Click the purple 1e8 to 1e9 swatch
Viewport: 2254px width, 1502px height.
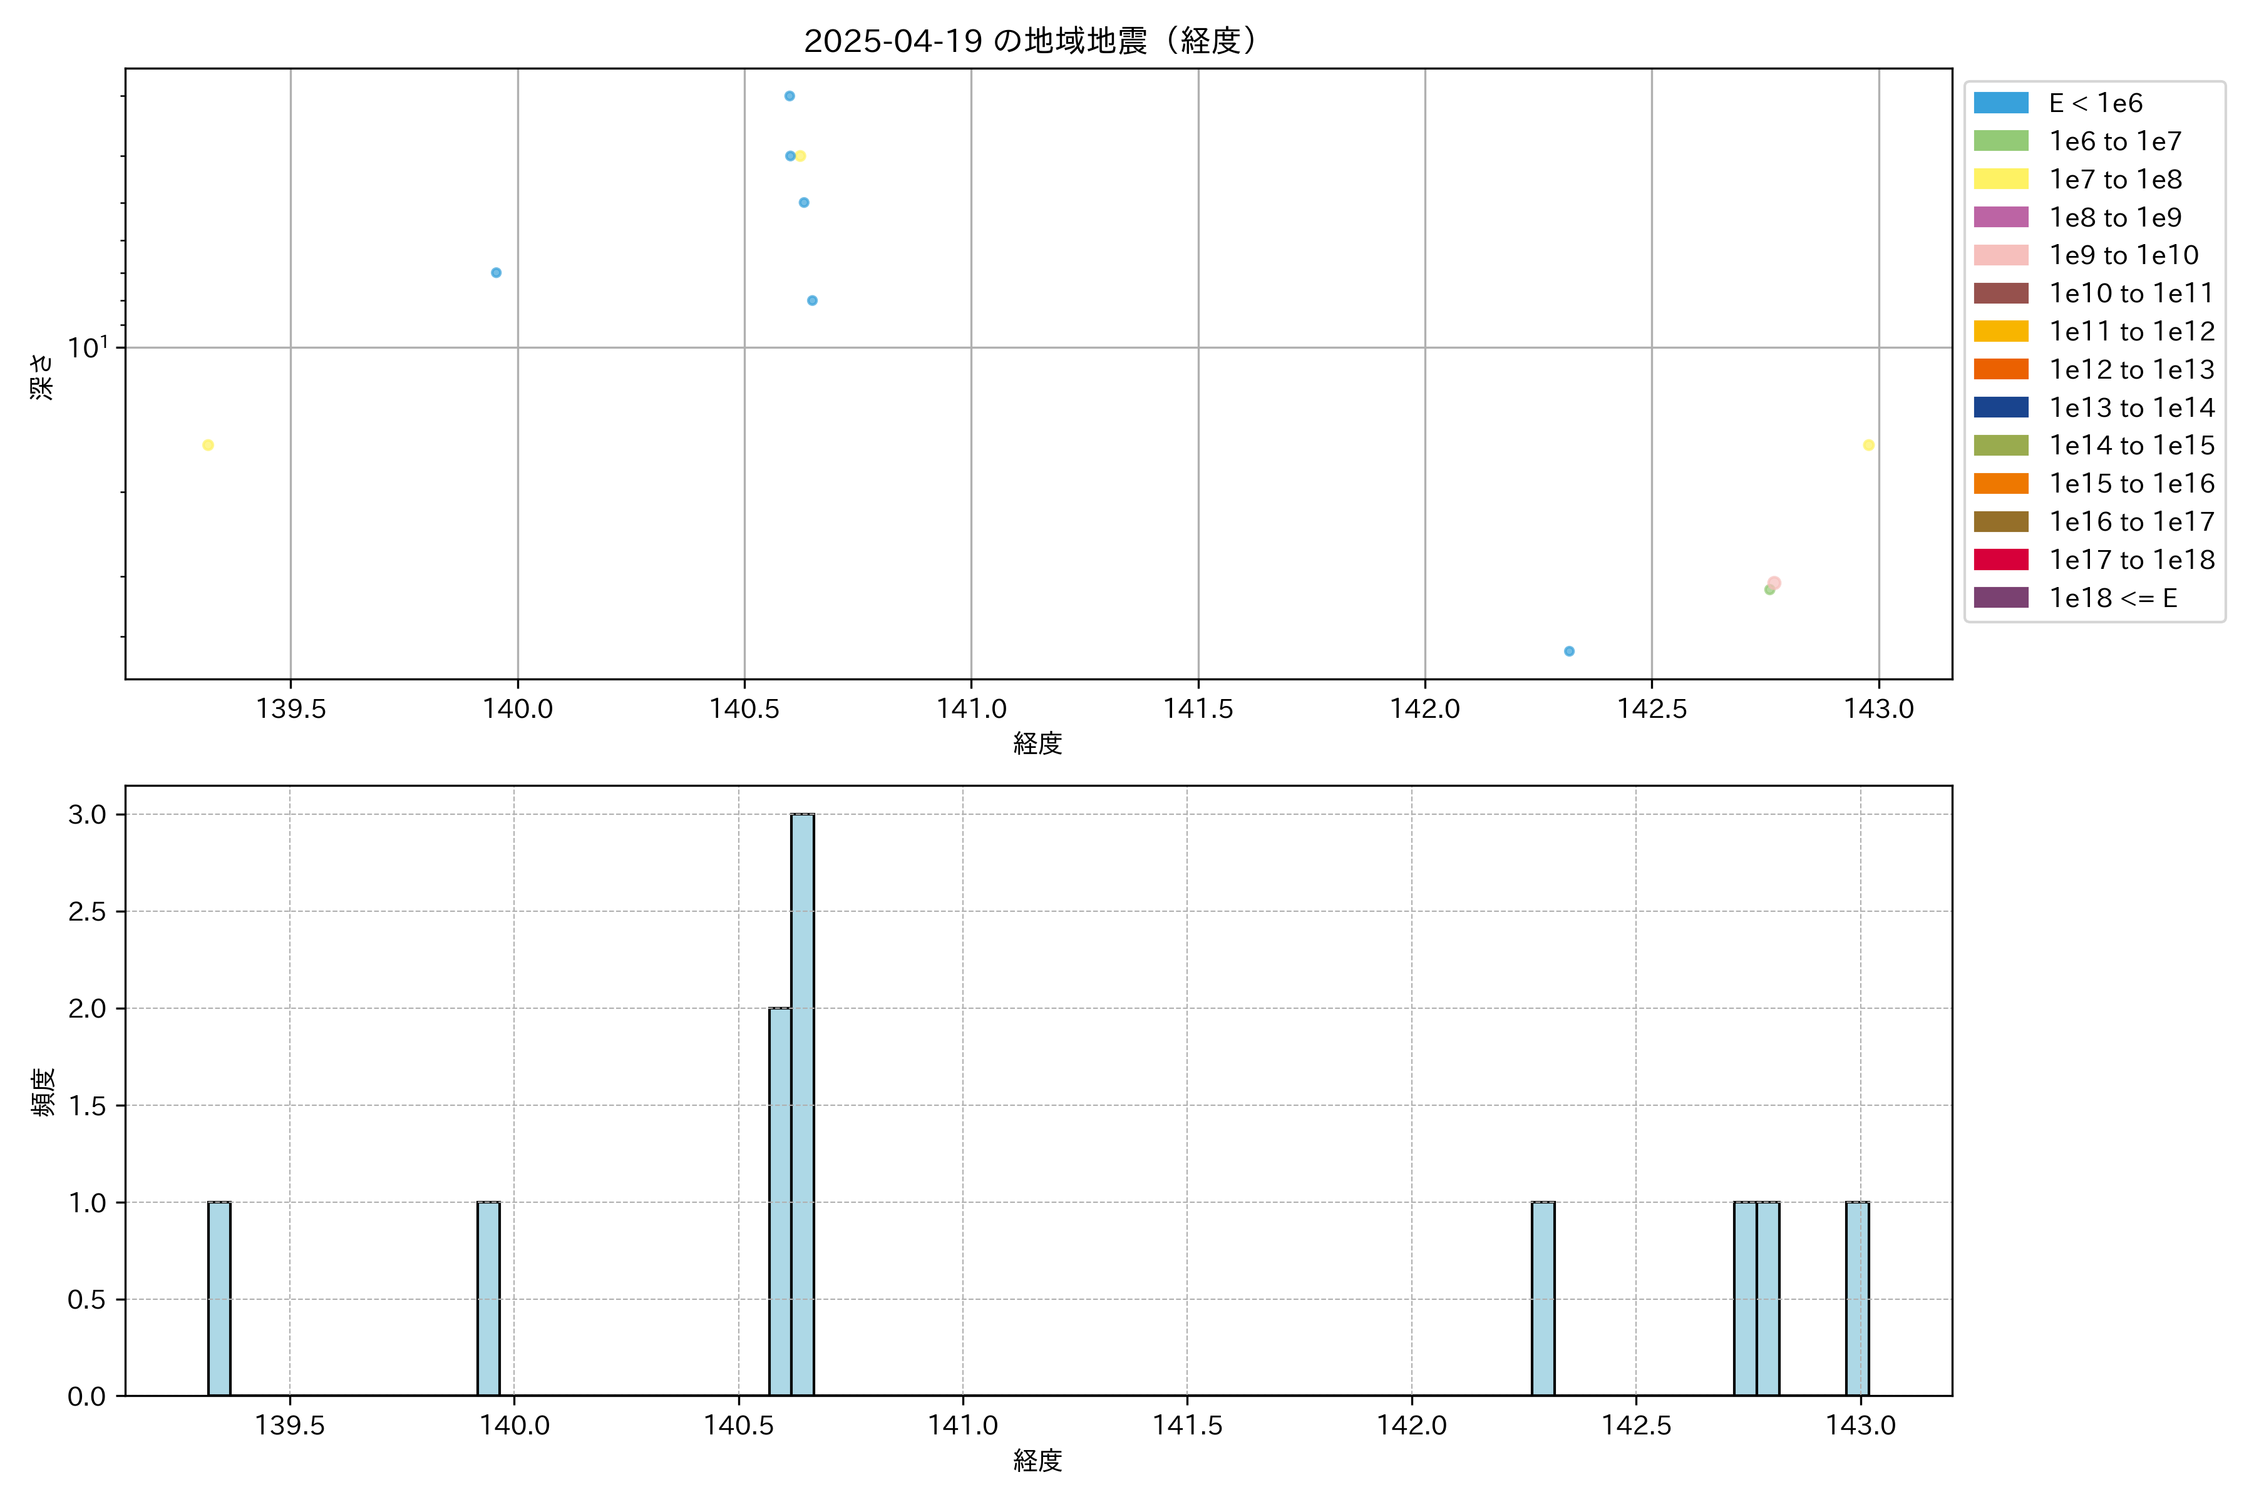(2000, 217)
